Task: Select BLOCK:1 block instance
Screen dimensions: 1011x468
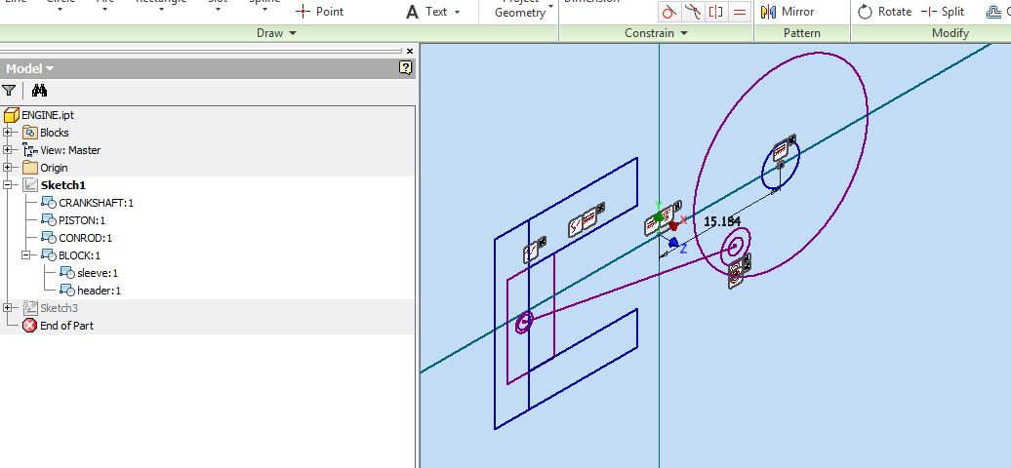Action: coord(79,255)
